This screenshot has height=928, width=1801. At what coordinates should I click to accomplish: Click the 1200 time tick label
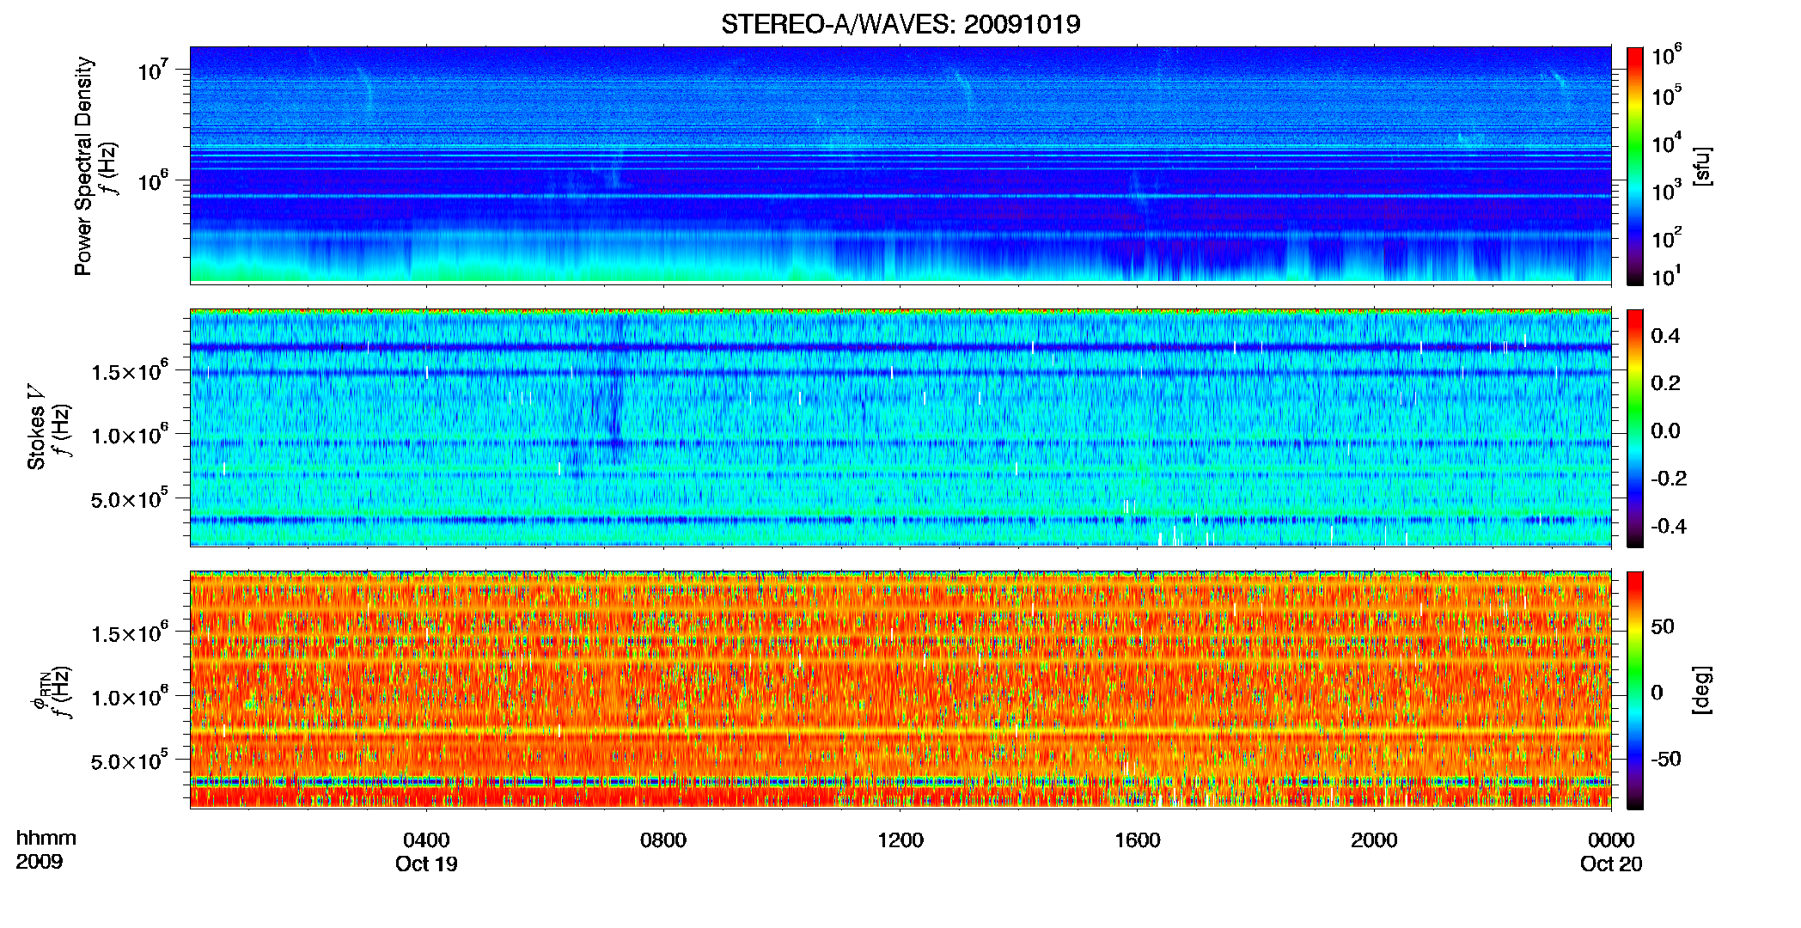(x=900, y=840)
